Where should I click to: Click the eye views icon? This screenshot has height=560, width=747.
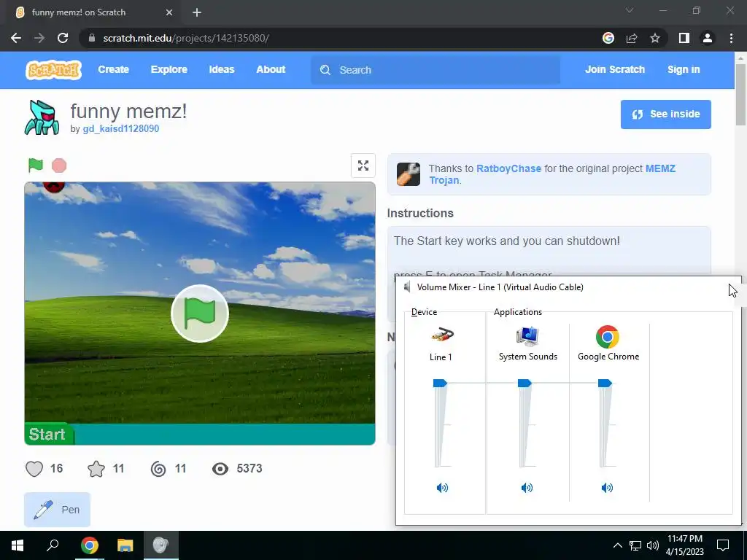click(220, 469)
